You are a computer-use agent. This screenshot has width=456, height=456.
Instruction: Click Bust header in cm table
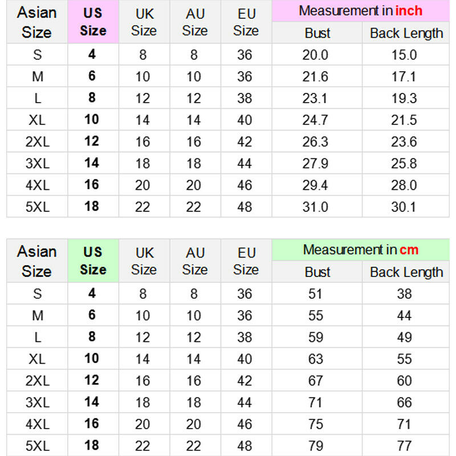pyautogui.click(x=317, y=272)
